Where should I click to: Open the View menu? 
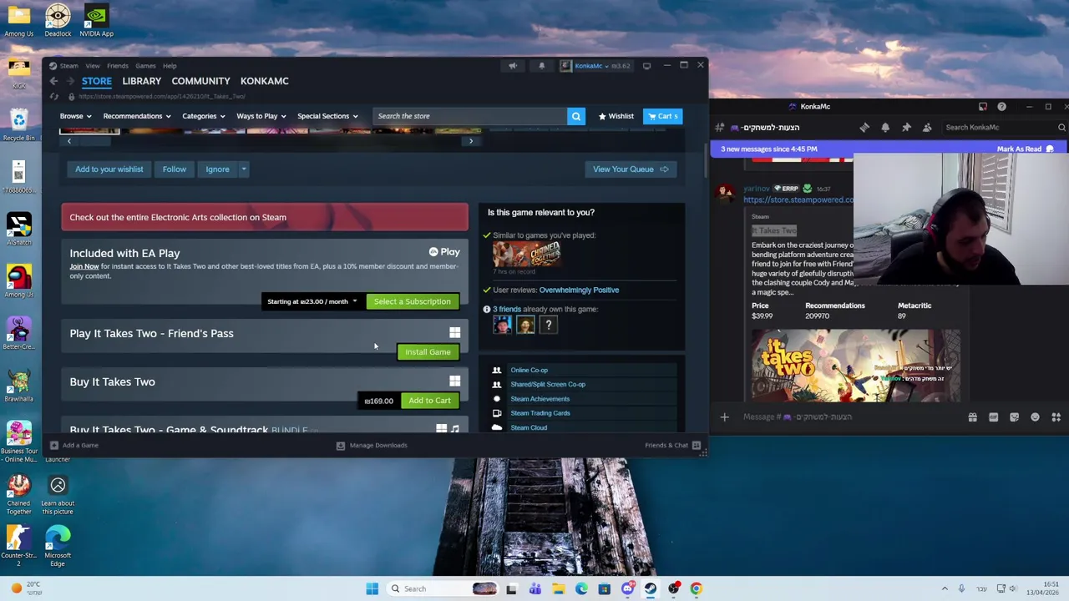point(93,66)
